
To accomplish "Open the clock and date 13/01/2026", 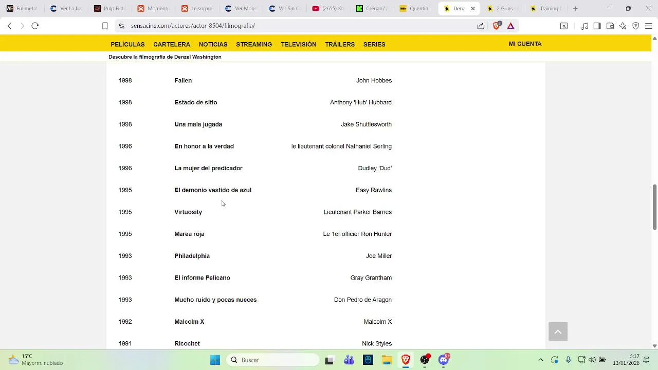I will (626, 360).
